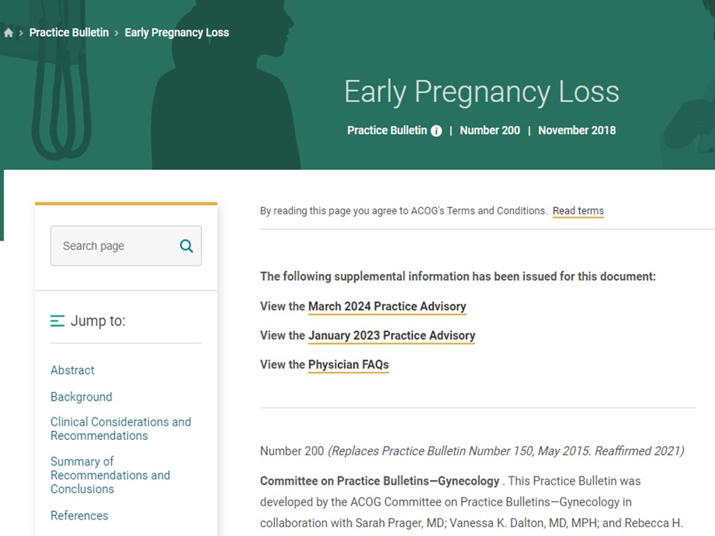Click the list icon beside Jump to
Viewport: 715px width, 536px height.
[x=57, y=321]
